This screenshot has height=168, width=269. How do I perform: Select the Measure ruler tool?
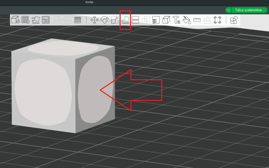pos(197,20)
